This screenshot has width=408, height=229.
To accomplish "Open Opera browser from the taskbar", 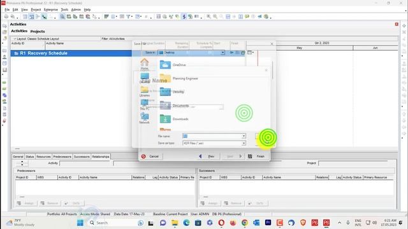I will click(221, 223).
